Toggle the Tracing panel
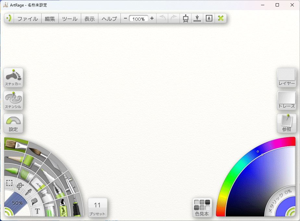Image resolution: width=300 pixels, height=221 pixels. click(286, 100)
